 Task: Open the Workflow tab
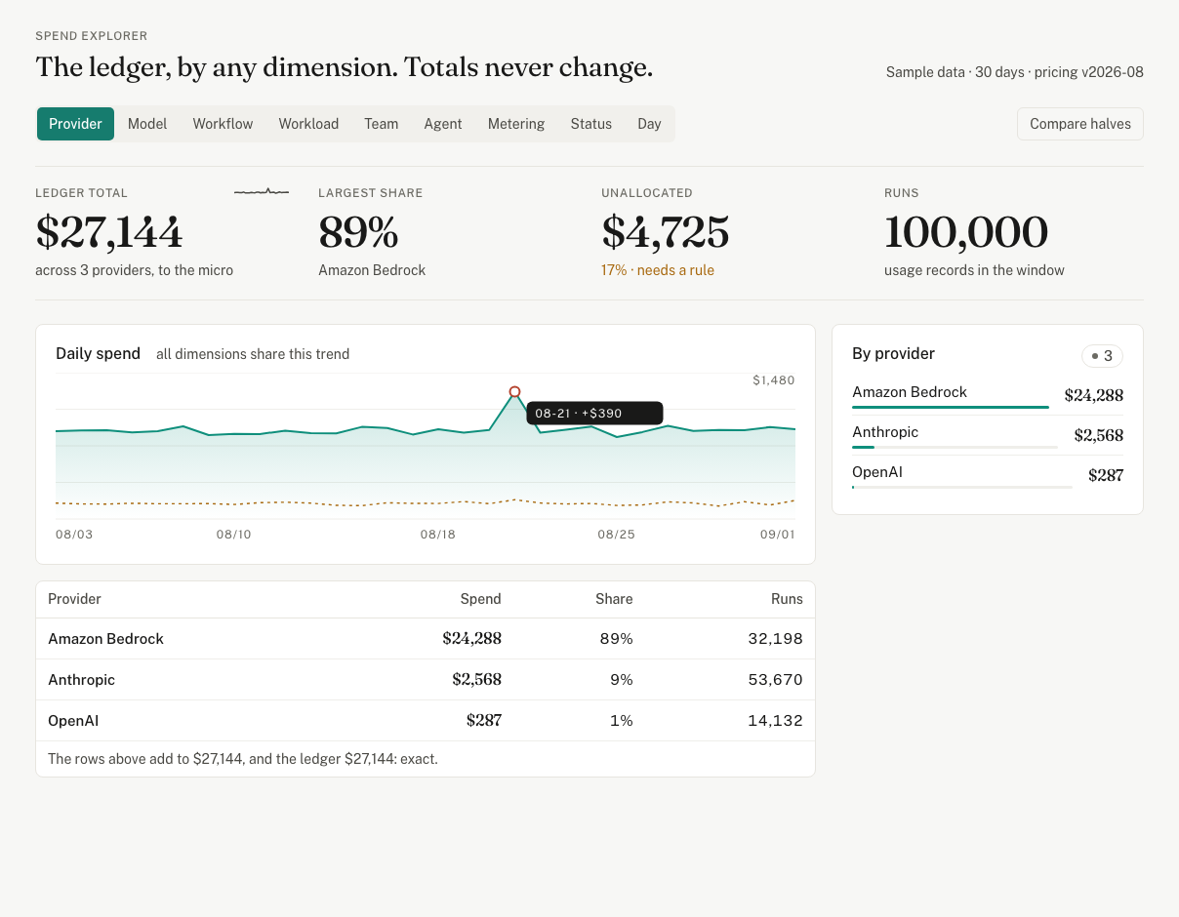click(223, 124)
